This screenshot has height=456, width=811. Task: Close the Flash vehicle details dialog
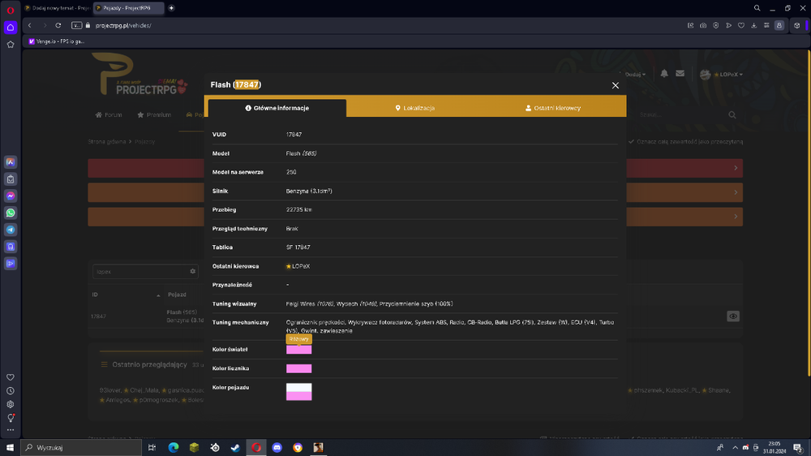(x=615, y=85)
